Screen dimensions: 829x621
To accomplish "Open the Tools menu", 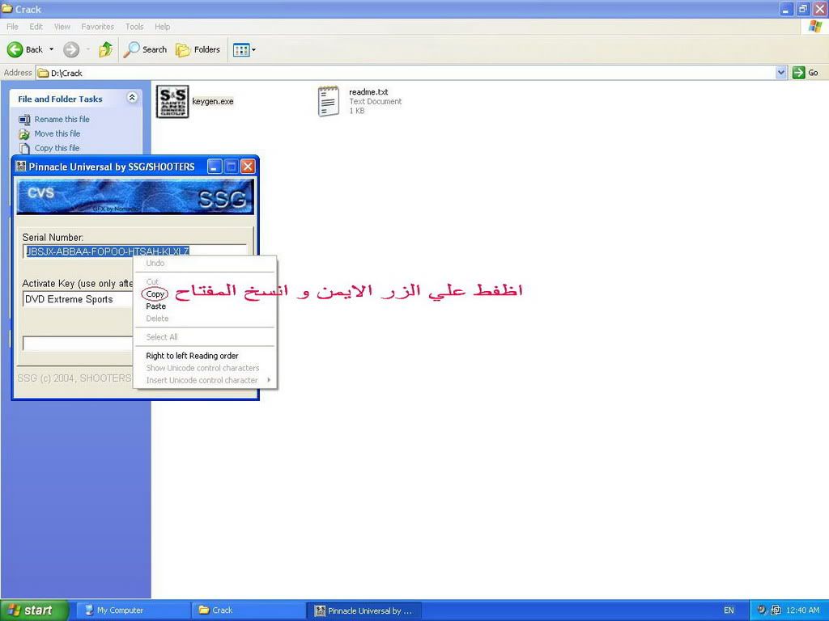I will click(x=134, y=27).
